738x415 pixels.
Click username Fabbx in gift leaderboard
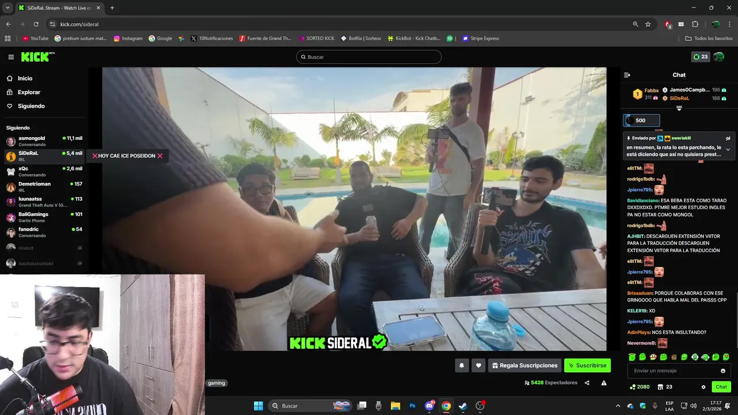point(652,90)
